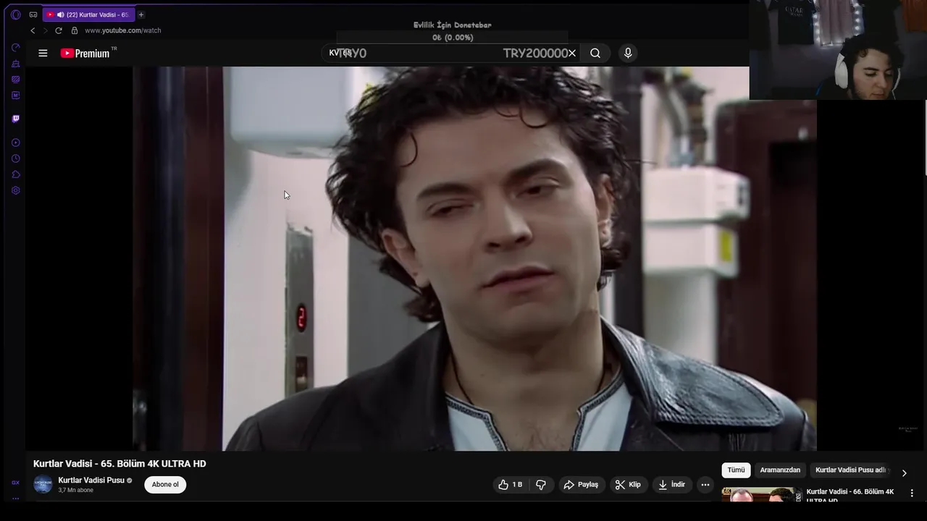
Task: Open browser Settings gear in sidebar
Action: click(x=16, y=190)
